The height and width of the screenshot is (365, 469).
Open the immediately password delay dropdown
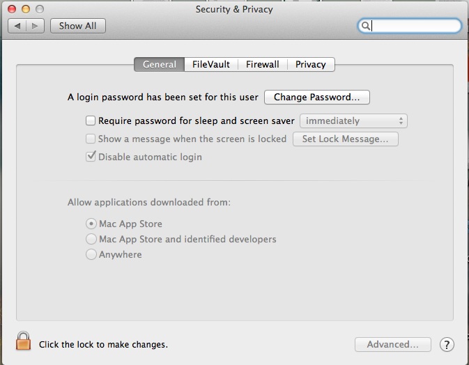pos(353,121)
